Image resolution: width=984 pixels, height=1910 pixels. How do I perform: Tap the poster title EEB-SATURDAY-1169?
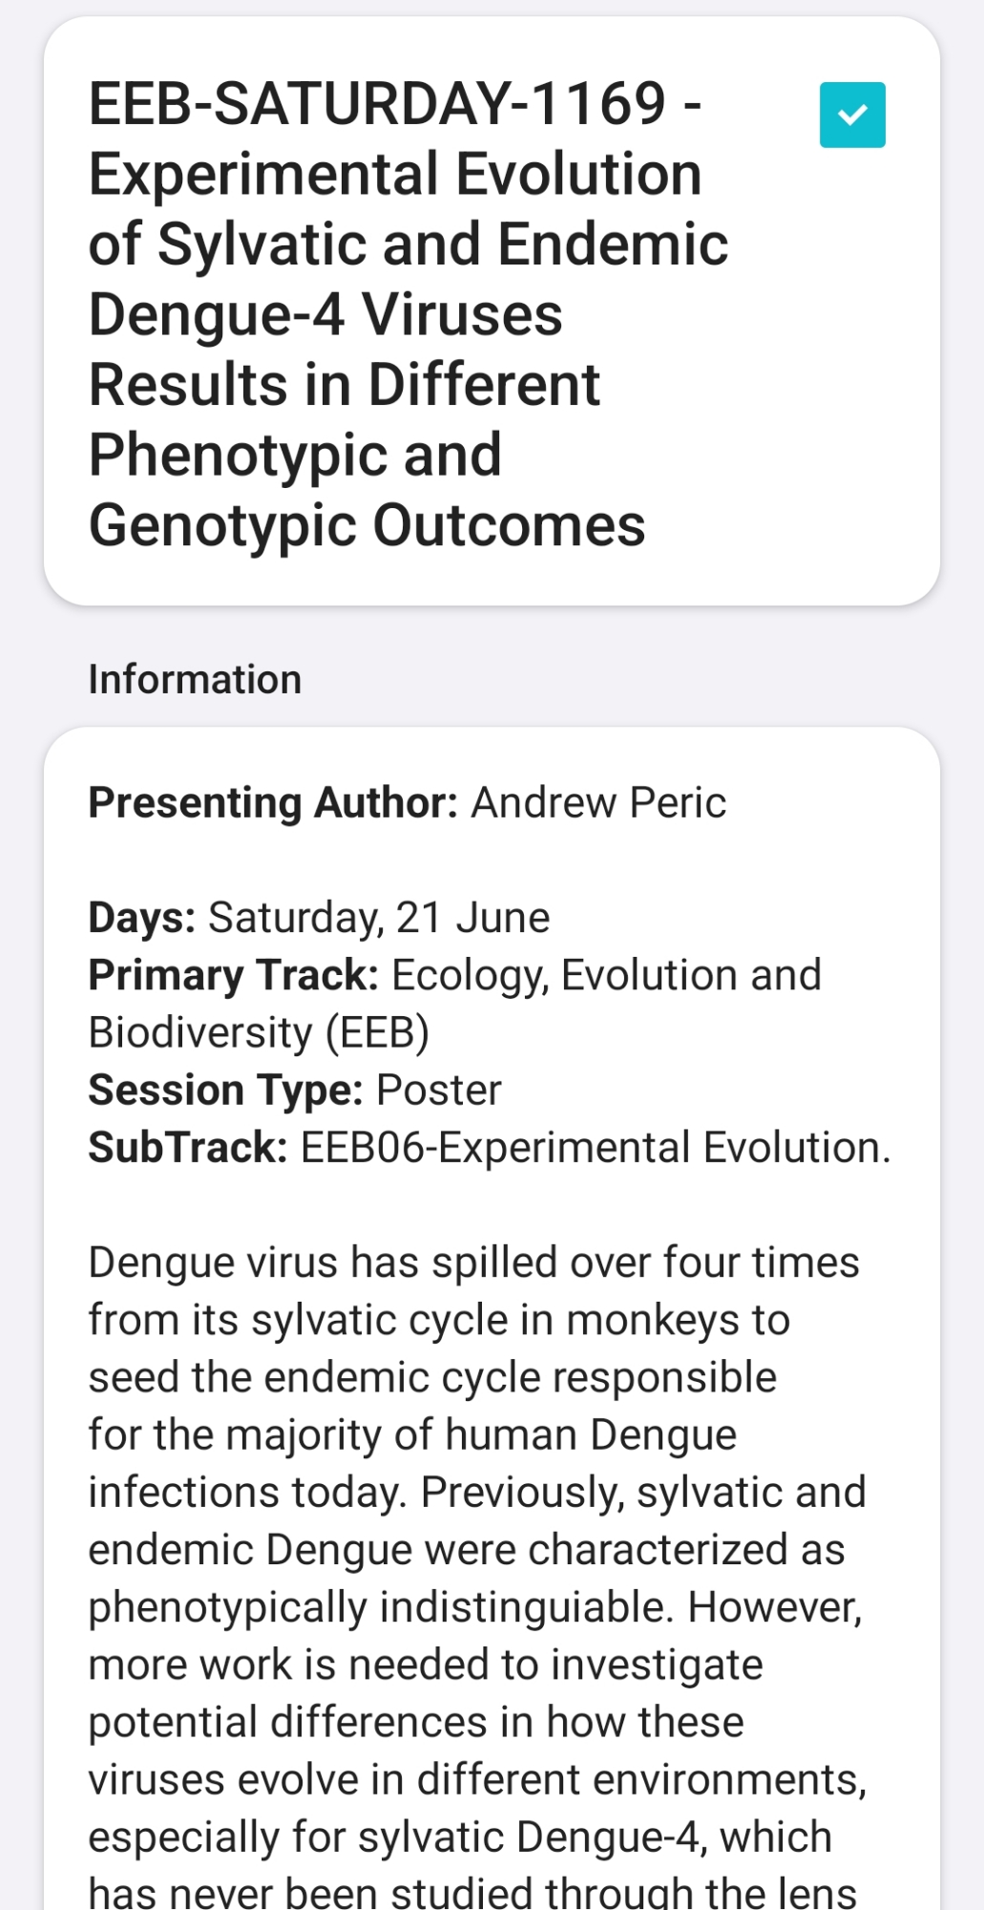tap(394, 103)
